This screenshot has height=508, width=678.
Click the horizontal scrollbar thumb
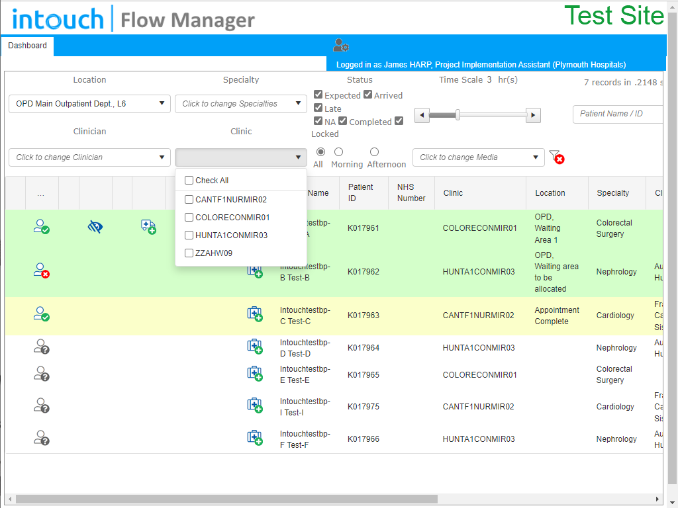click(226, 499)
